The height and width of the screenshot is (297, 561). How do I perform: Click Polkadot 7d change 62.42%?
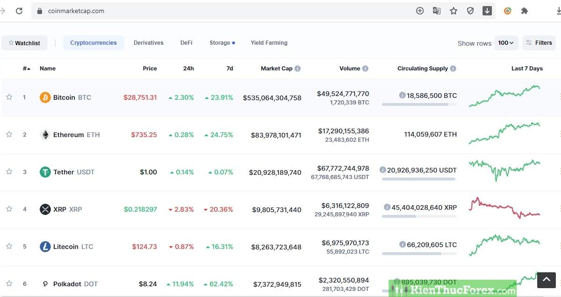(219, 284)
